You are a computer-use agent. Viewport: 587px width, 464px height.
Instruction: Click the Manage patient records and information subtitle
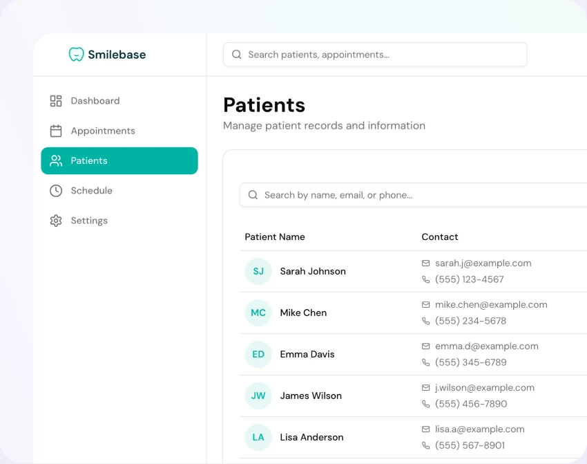pos(324,126)
